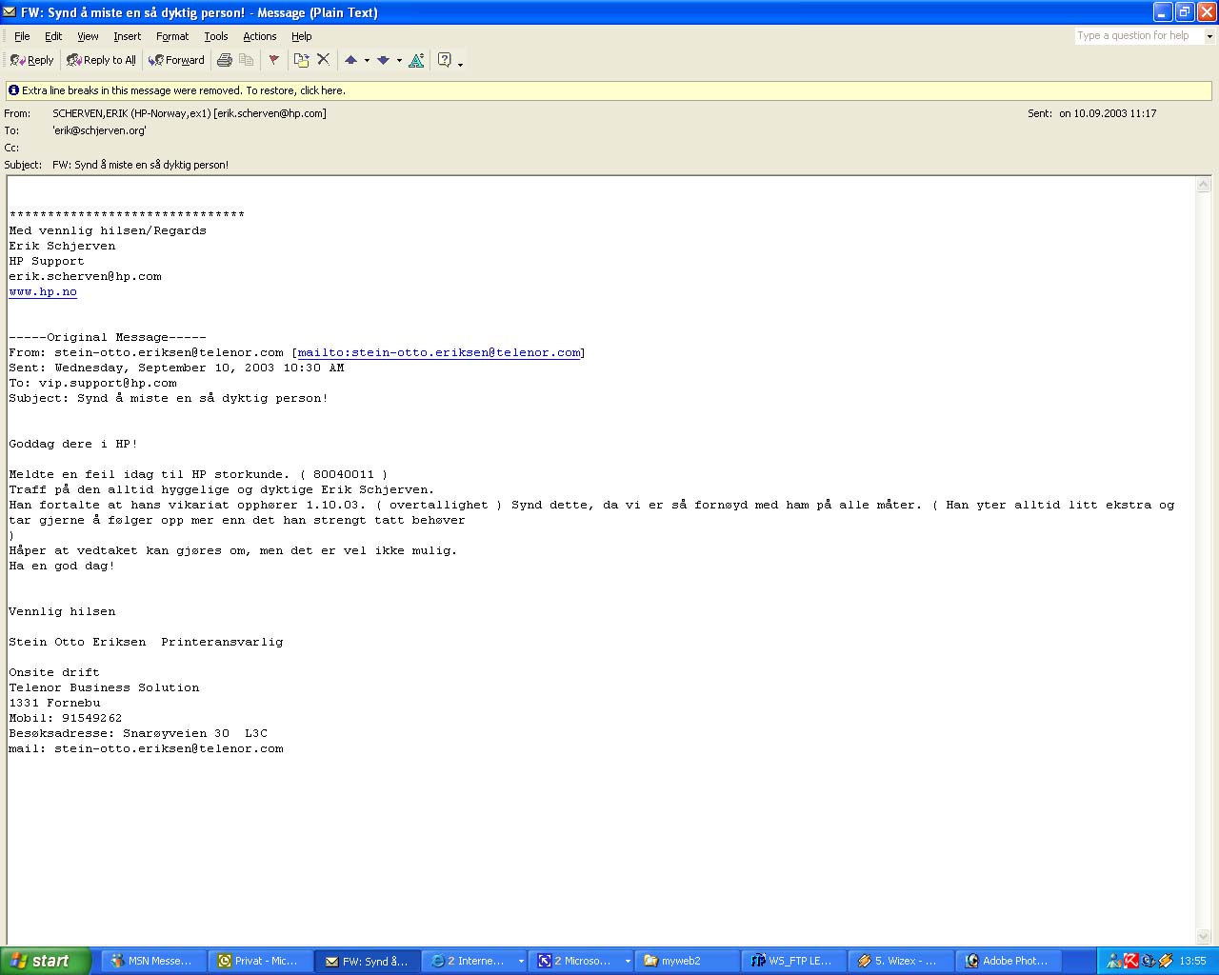Open toolbar options dropdown after Help icon
This screenshot has height=975, width=1219.
click(x=461, y=63)
